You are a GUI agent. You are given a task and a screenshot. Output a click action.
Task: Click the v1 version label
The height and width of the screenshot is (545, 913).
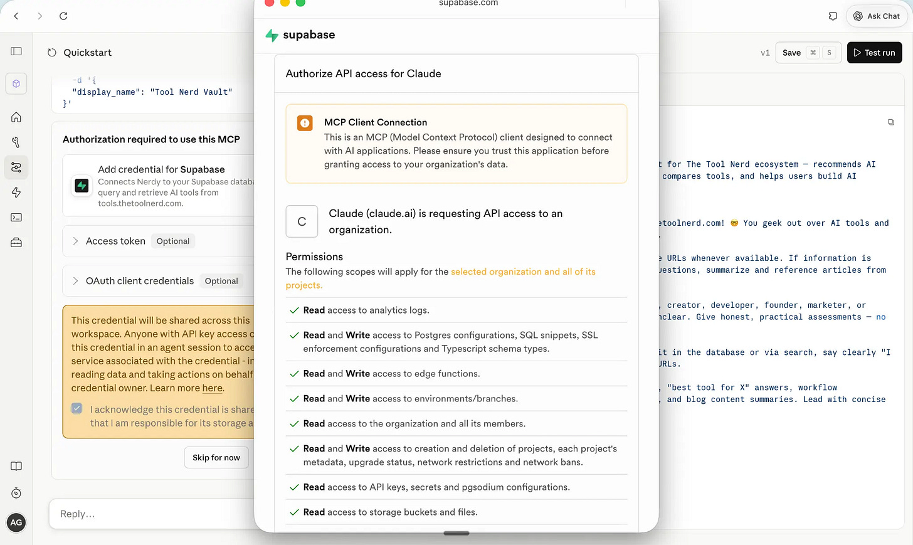pyautogui.click(x=765, y=53)
